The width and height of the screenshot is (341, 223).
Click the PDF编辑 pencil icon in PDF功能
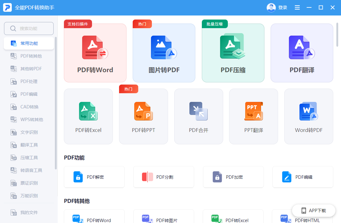click(287, 177)
